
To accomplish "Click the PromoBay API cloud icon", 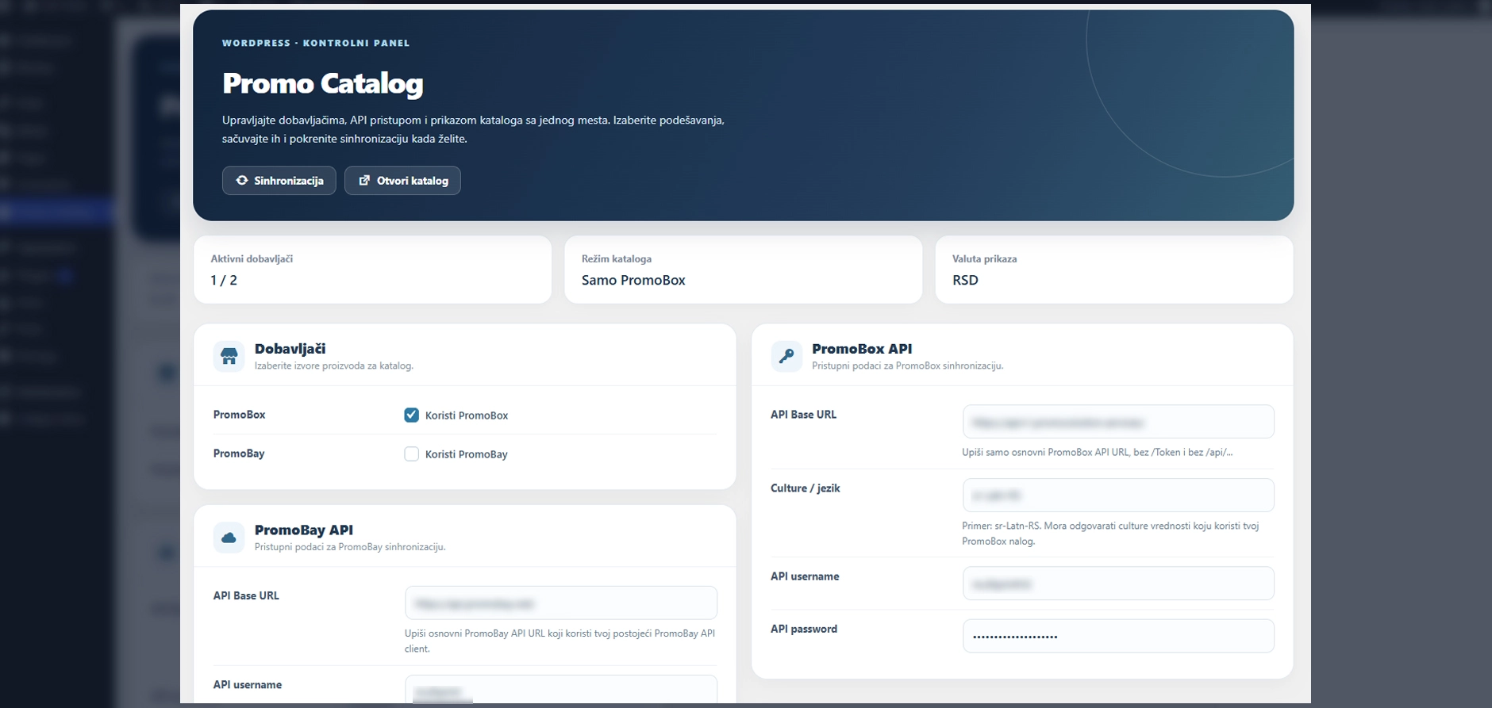I will (229, 538).
